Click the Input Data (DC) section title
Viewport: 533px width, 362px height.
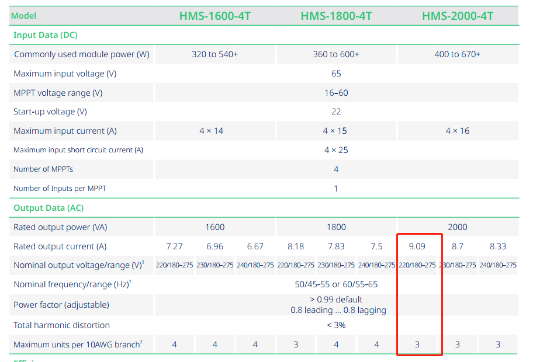pyautogui.click(x=46, y=35)
